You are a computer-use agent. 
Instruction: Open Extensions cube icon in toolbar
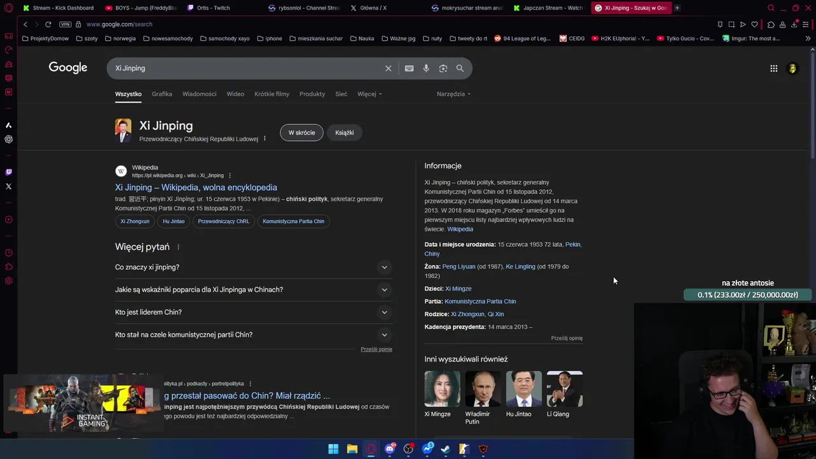771,24
